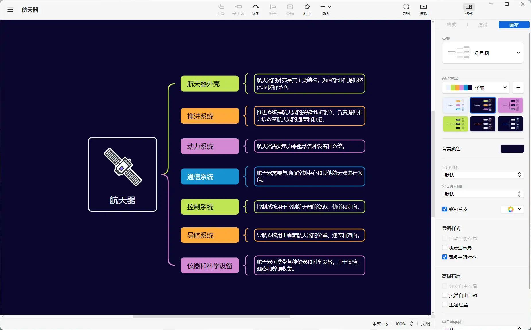Open the hamburger menu
The width and height of the screenshot is (531, 330).
point(10,10)
